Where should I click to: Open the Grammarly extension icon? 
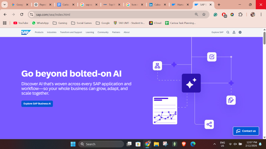[215, 14]
